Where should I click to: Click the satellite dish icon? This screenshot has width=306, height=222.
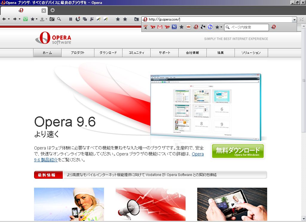click(x=92, y=19)
